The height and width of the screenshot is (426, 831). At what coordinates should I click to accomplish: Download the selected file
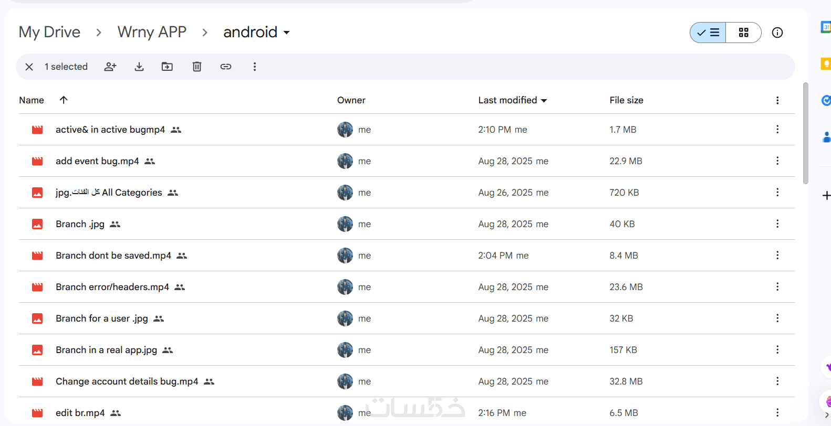click(x=139, y=67)
